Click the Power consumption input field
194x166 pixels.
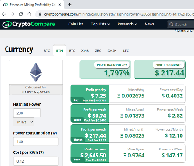[x=36, y=141]
